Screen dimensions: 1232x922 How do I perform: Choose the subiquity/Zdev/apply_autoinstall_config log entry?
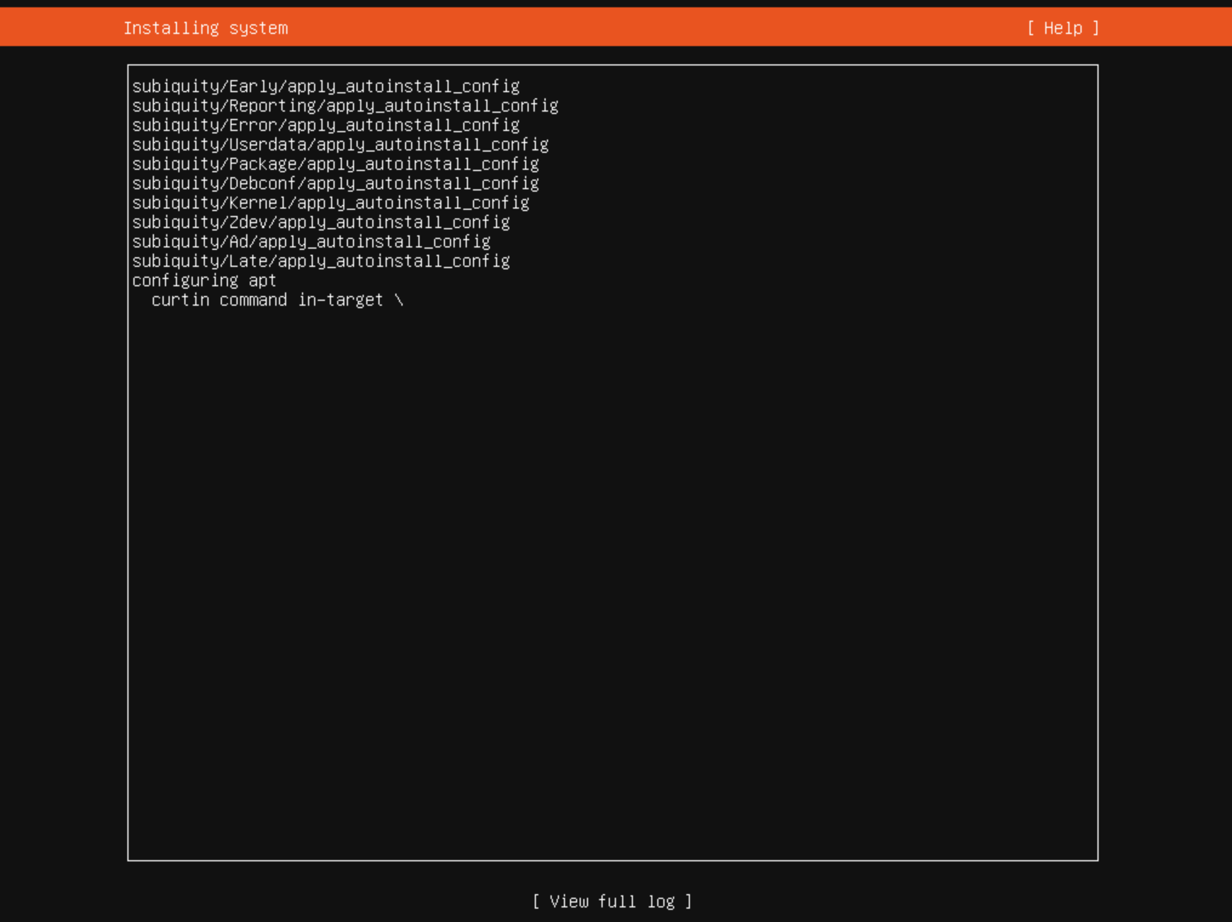click(x=321, y=222)
